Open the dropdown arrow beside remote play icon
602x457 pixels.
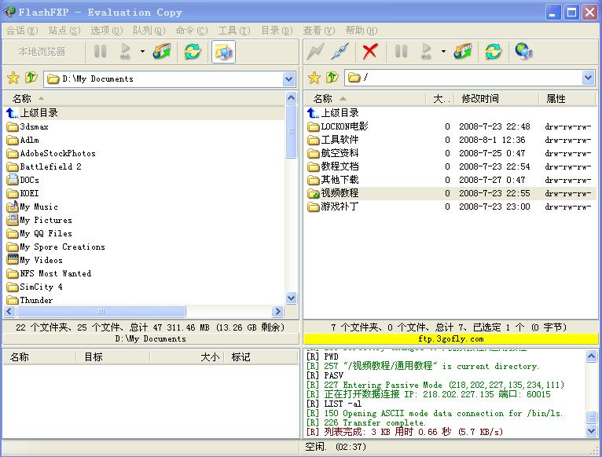point(443,51)
